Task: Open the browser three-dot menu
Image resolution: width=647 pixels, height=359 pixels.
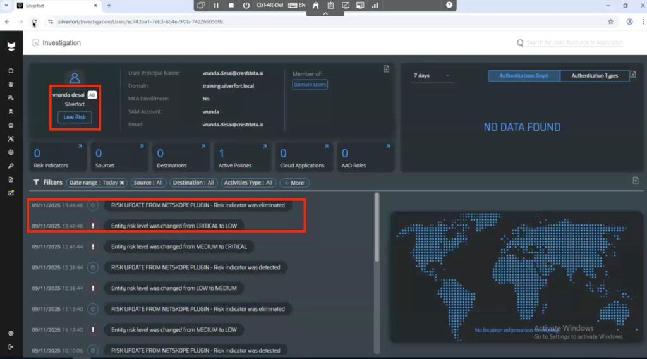Action: tap(643, 22)
